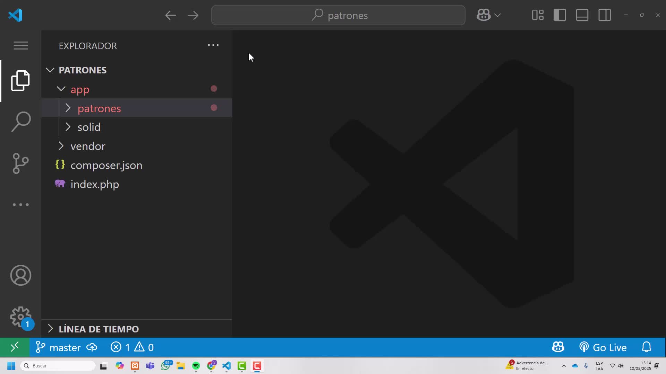Open the ESP LAA language switcher
The width and height of the screenshot is (666, 374).
pyautogui.click(x=599, y=366)
